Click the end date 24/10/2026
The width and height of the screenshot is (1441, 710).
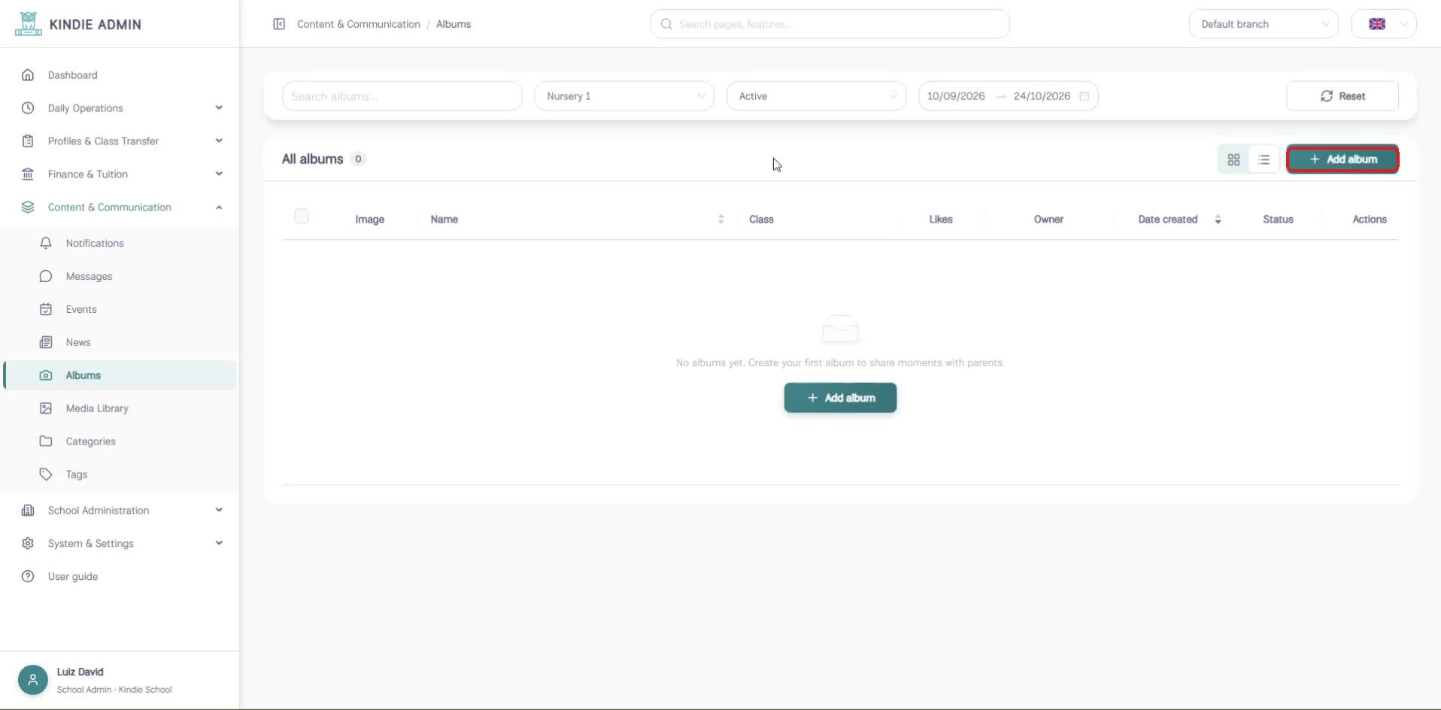tap(1042, 96)
